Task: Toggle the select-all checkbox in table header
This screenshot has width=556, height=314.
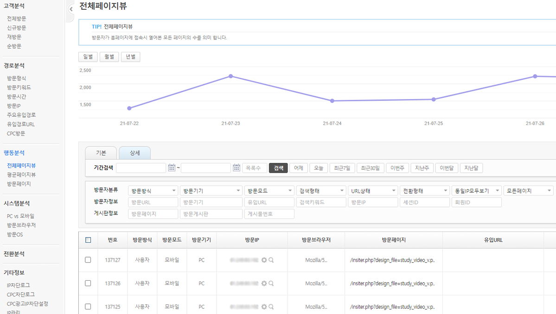Action: coord(88,240)
